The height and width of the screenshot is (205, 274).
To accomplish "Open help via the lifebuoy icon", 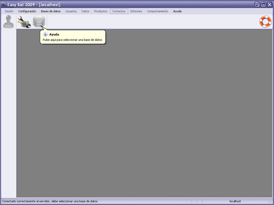I will click(x=265, y=21).
